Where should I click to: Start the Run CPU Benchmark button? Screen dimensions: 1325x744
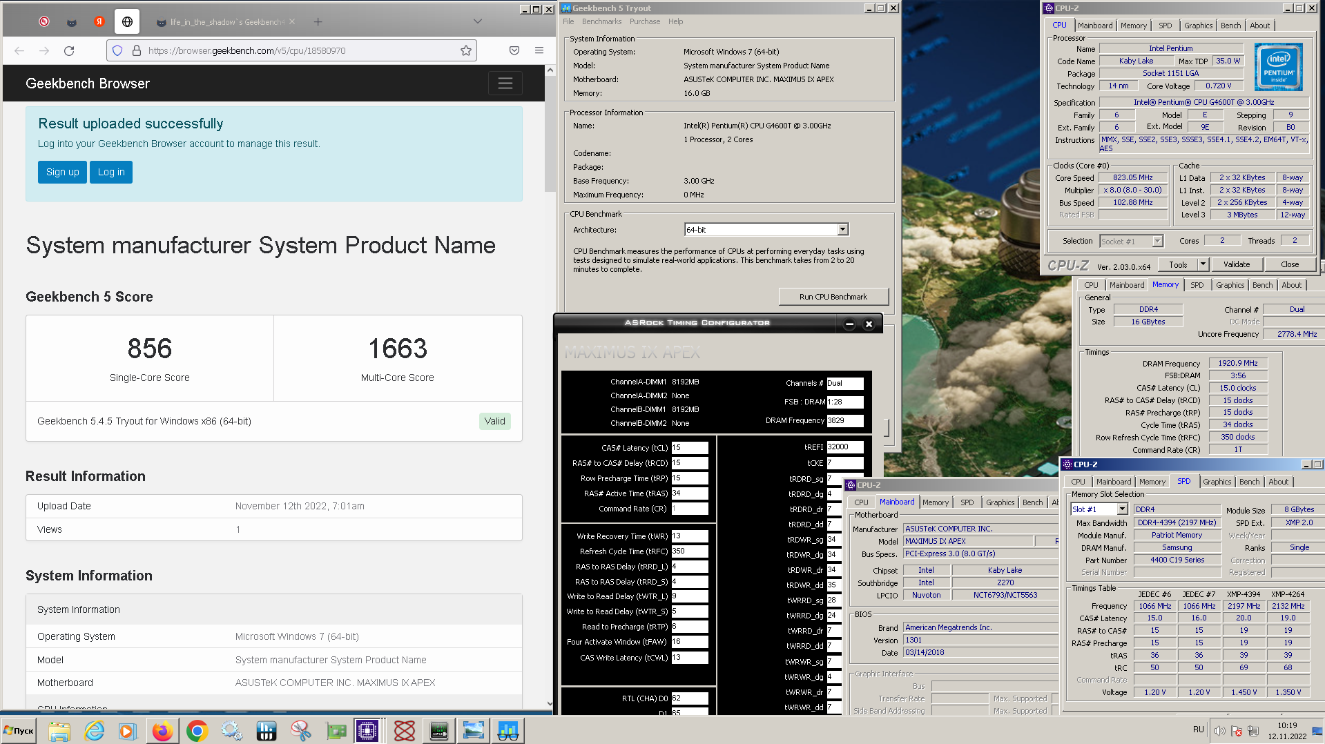(x=833, y=297)
